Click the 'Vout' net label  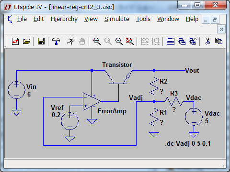(192, 70)
